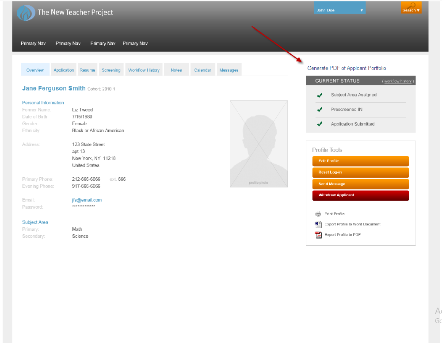
Task: Select the Resume tab
Action: pyautogui.click(x=88, y=70)
